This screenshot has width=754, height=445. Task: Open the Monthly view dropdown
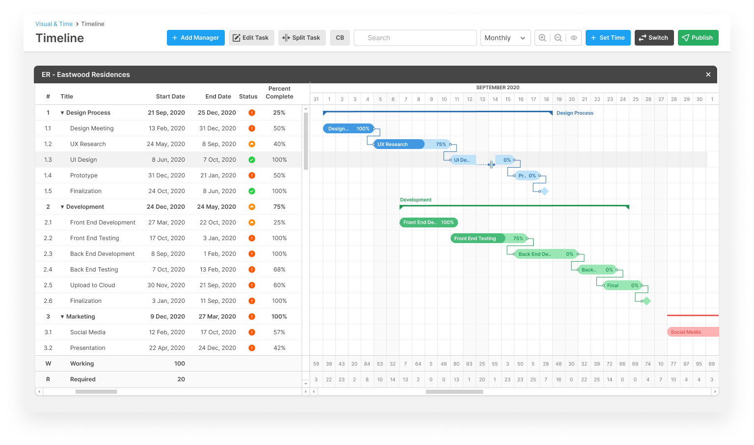point(505,38)
